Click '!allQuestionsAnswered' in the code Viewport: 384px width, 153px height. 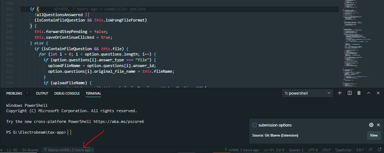pos(58,15)
